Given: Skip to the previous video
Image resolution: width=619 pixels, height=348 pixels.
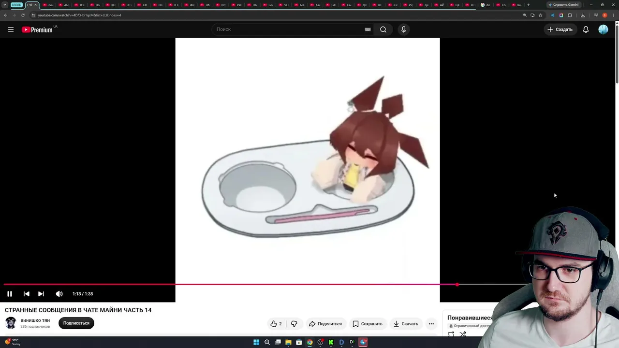Looking at the screenshot, I should (27, 294).
